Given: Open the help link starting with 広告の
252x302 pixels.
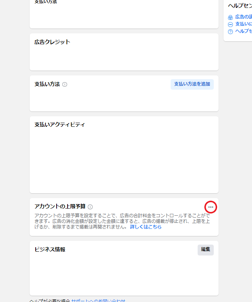Looking at the screenshot, I should tap(243, 17).
